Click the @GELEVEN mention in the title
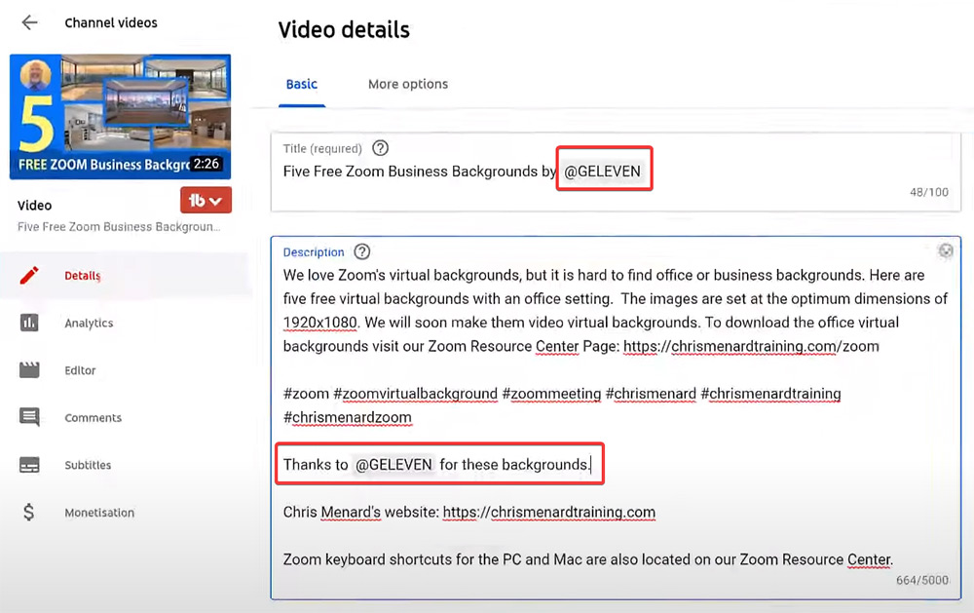The width and height of the screenshot is (974, 613). [x=602, y=172]
